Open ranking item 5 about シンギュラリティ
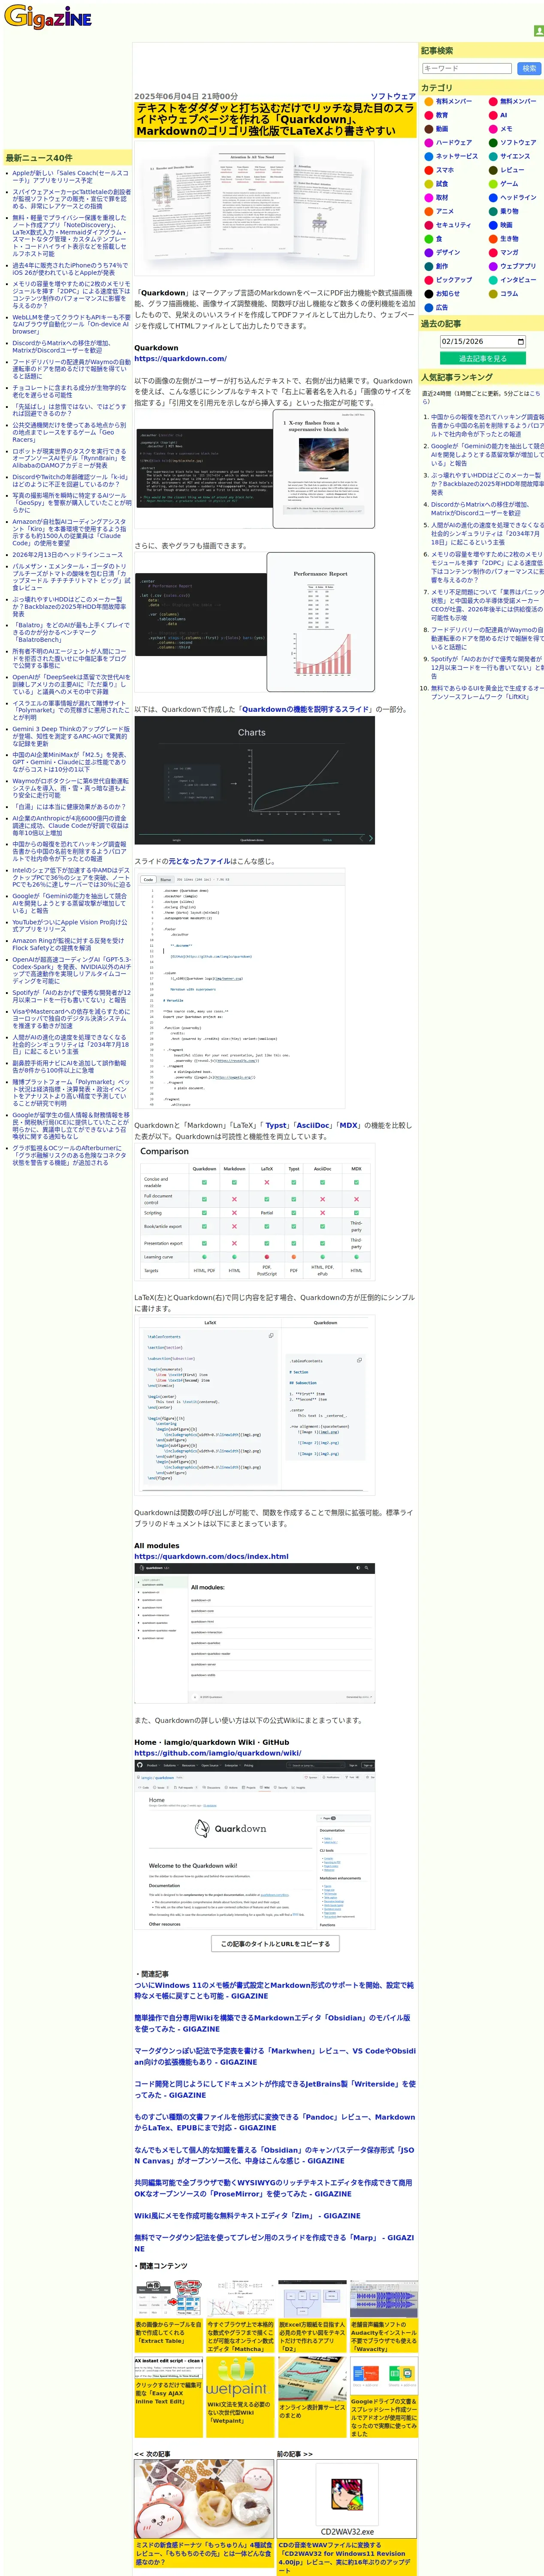Screen dimensions: 544x2576 [x=487, y=534]
